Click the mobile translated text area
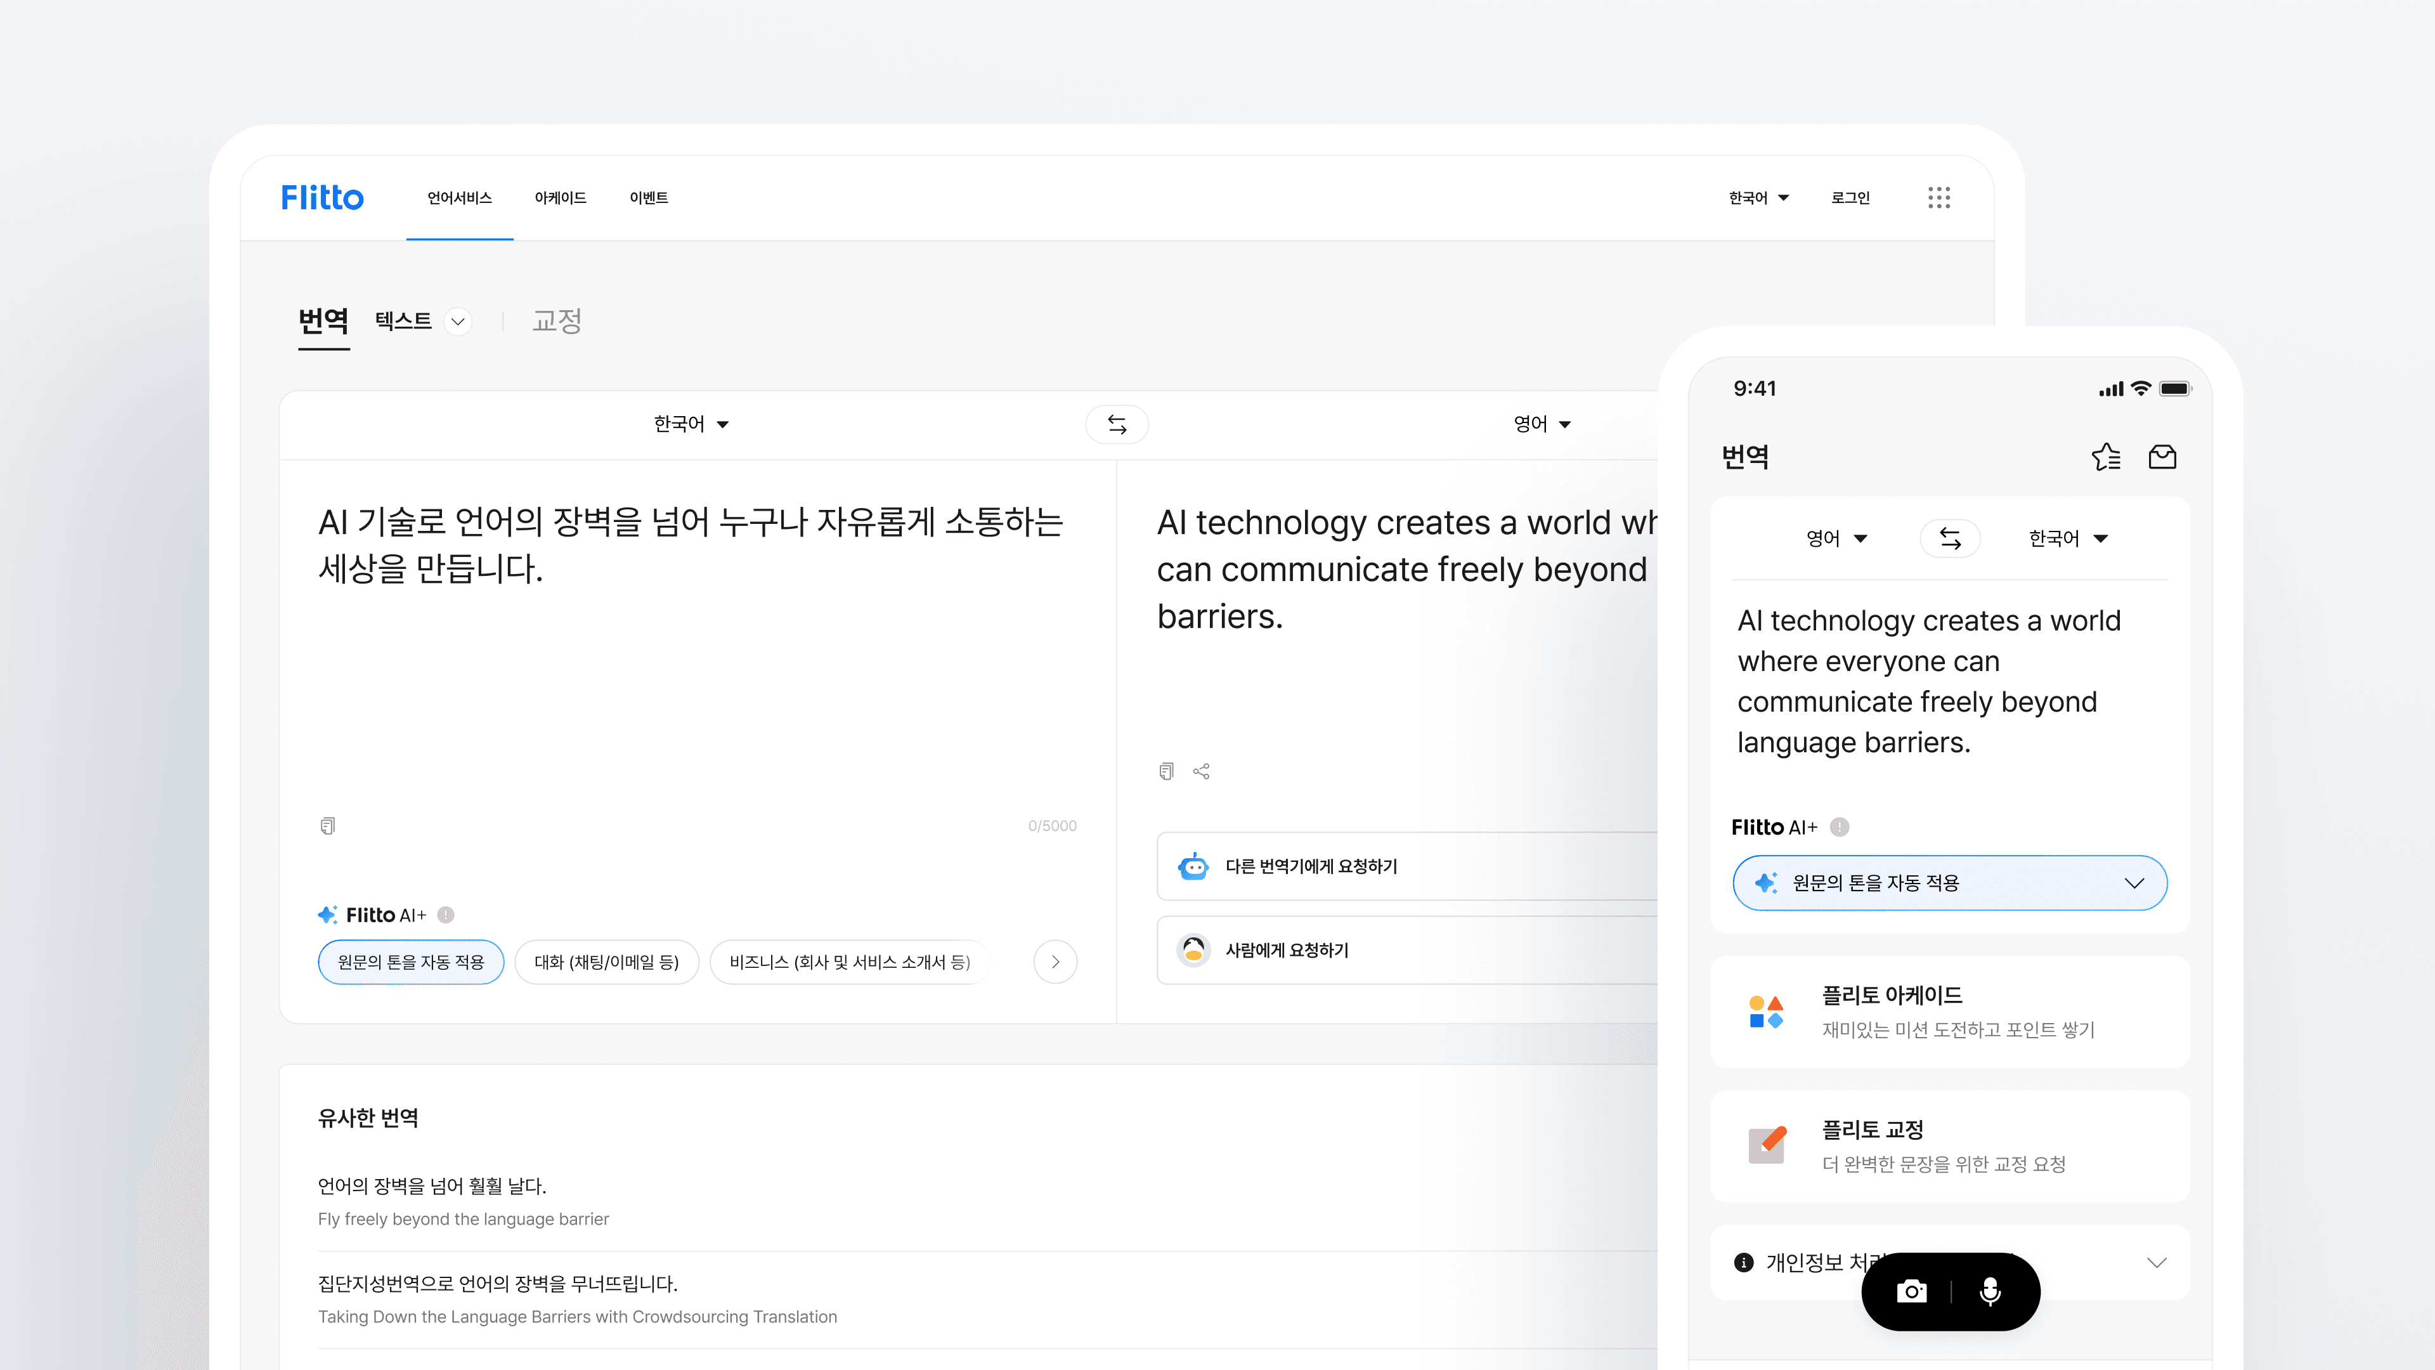The image size is (2435, 1370). click(1928, 682)
